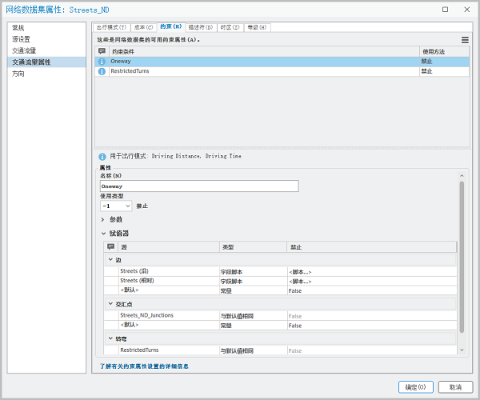Click the info icon beside Oneway row
This screenshot has height=400, width=480.
(102, 61)
